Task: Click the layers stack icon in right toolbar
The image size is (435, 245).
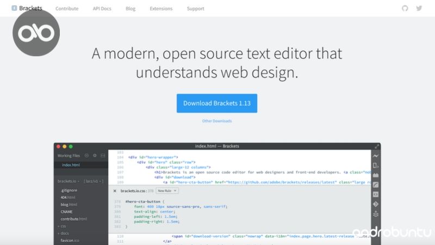Action: [x=376, y=214]
